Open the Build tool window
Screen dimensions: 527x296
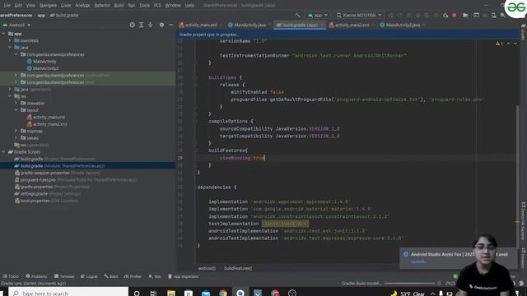click(111, 276)
